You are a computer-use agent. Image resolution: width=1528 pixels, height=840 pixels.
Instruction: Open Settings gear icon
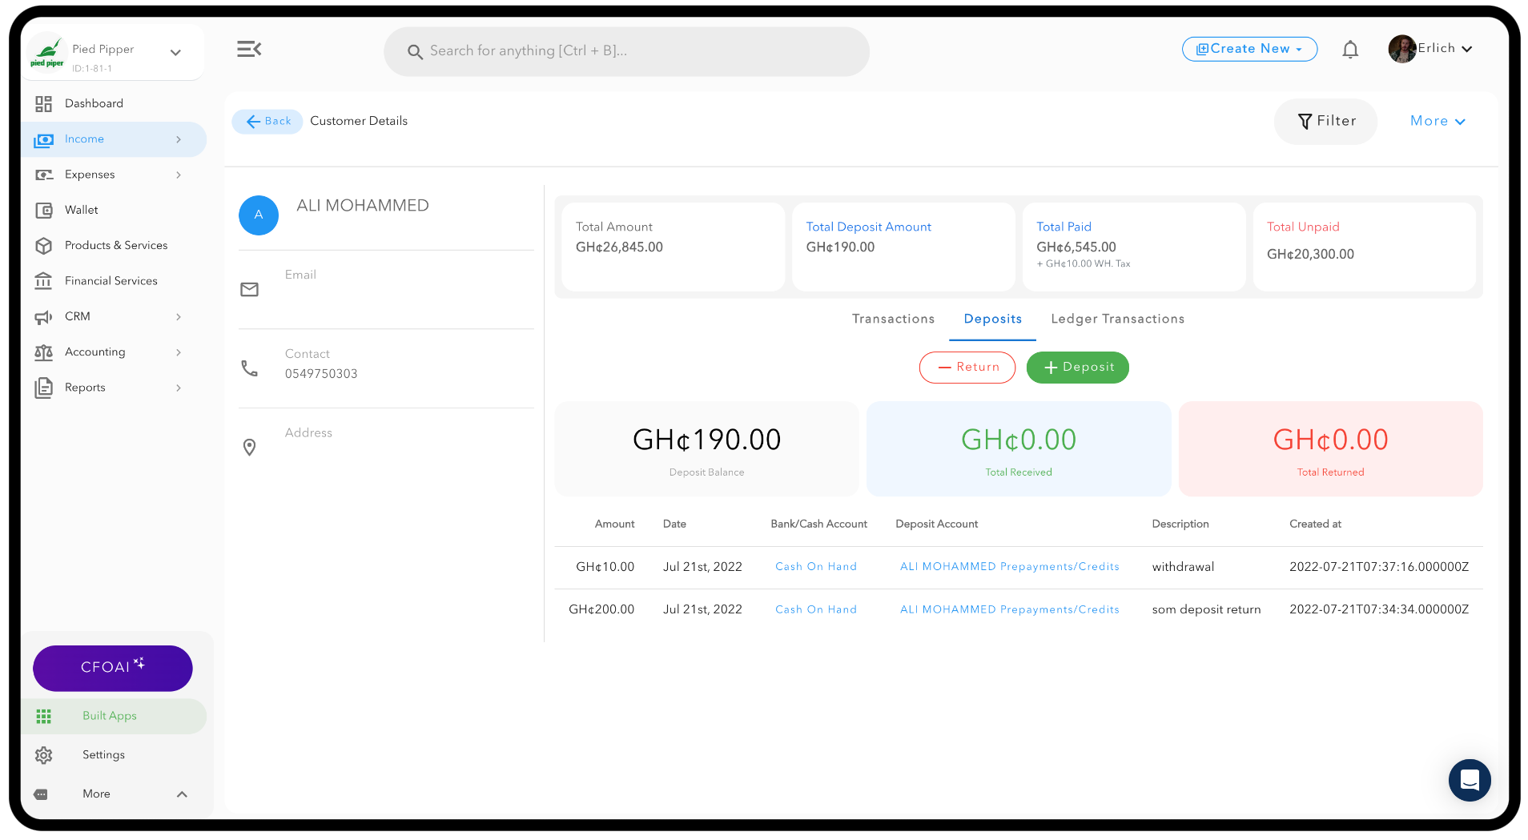coord(44,755)
